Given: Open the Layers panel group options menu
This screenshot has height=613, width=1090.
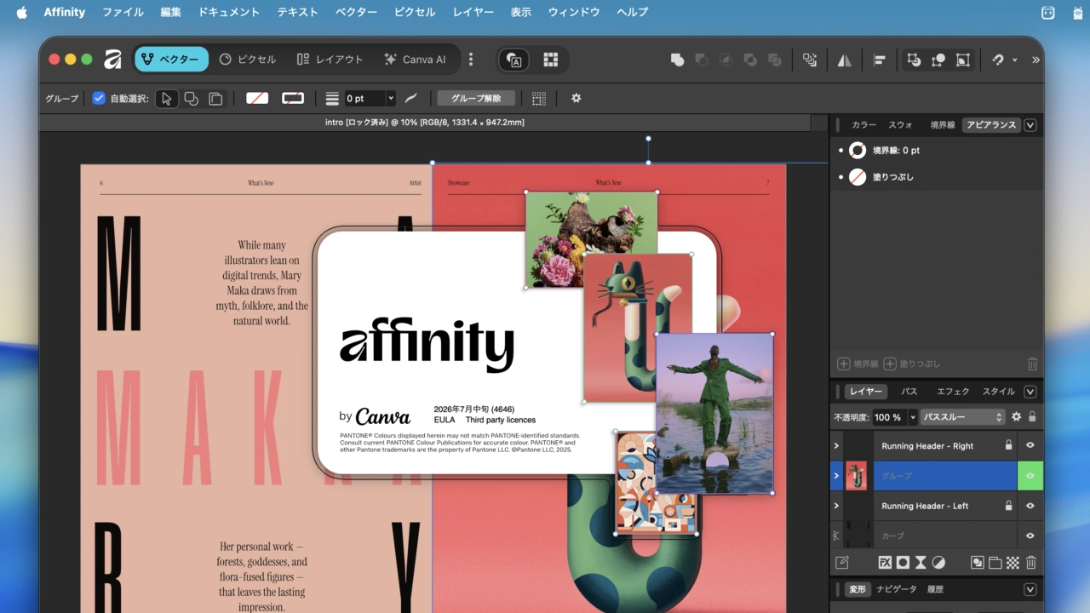Looking at the screenshot, I should pyautogui.click(x=1030, y=392).
